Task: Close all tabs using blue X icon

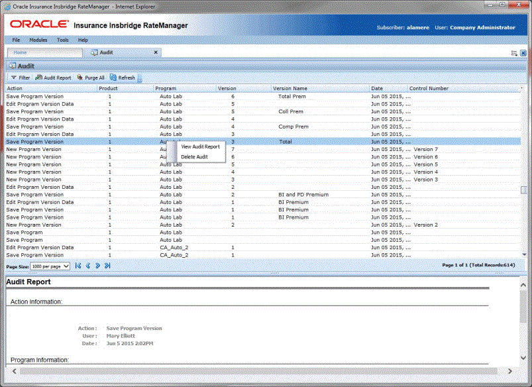Action: [x=523, y=53]
